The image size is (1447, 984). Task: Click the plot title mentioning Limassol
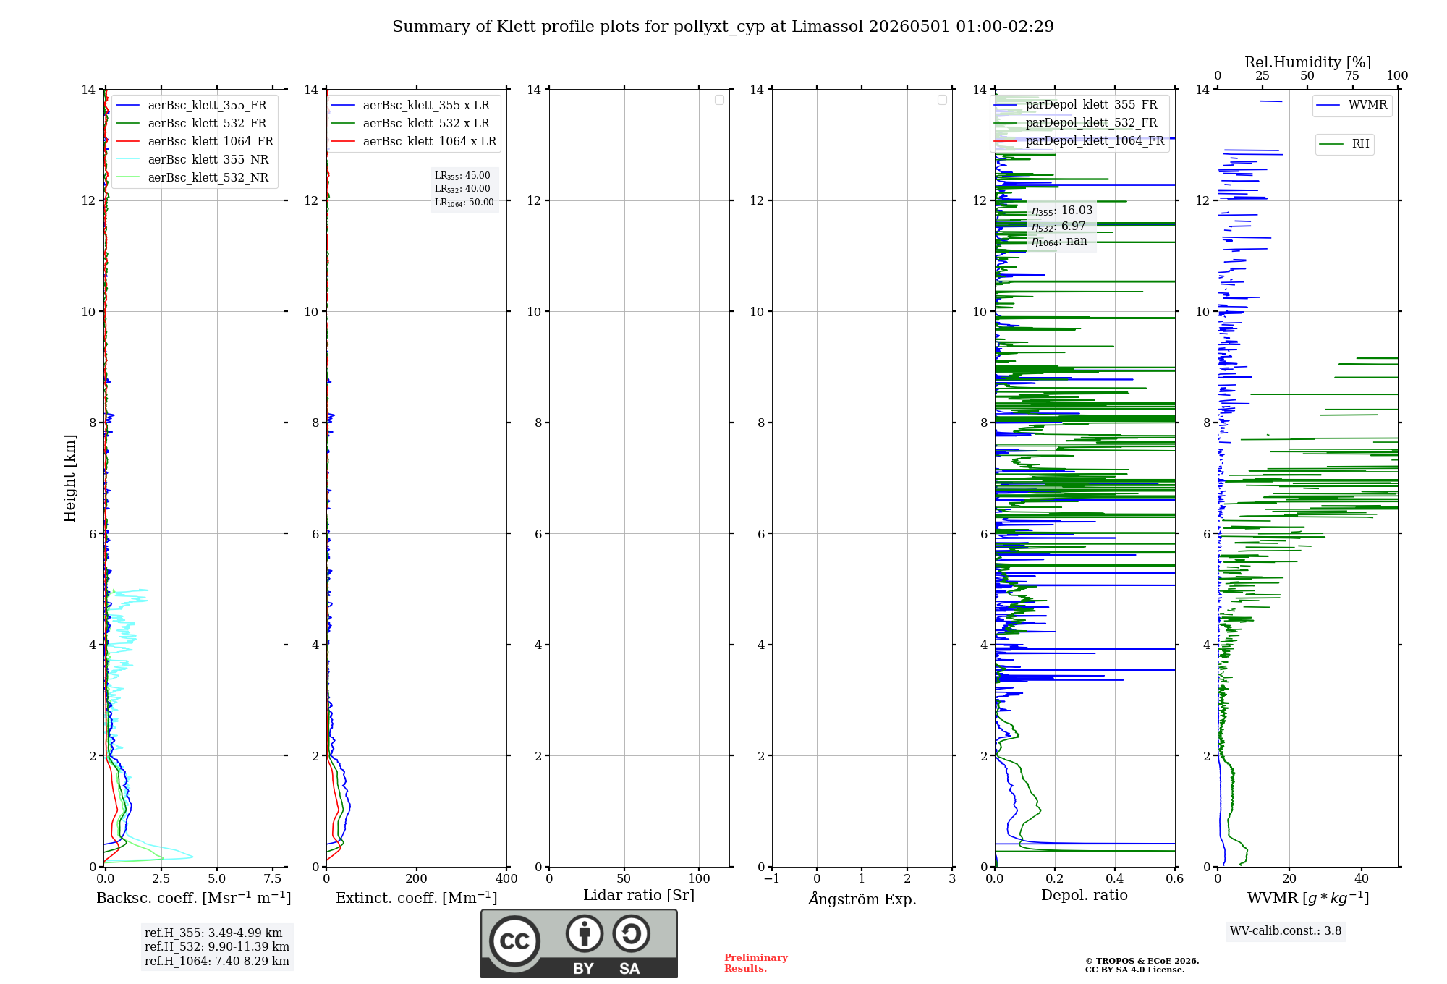point(723,27)
